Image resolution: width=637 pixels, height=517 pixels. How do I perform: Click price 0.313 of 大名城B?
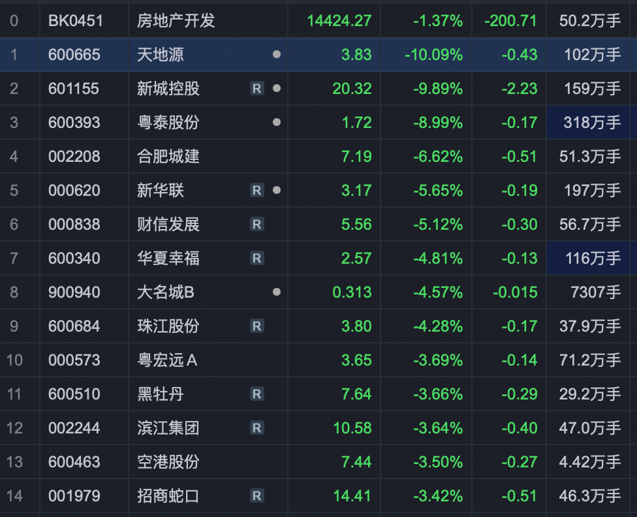pyautogui.click(x=352, y=292)
